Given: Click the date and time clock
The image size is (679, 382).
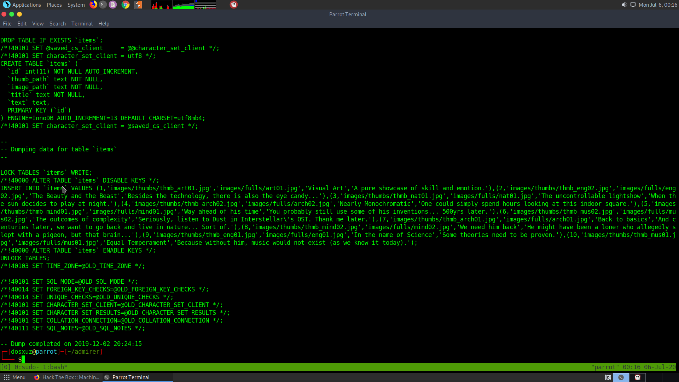Looking at the screenshot, I should tap(658, 5).
